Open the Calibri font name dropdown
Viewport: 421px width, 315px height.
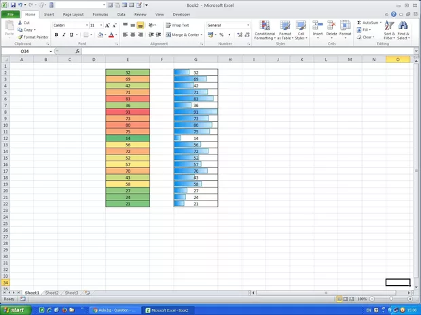pos(87,25)
